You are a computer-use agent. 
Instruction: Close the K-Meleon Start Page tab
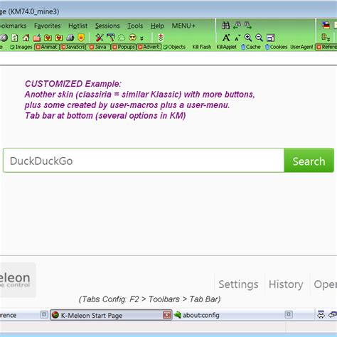[167, 315]
